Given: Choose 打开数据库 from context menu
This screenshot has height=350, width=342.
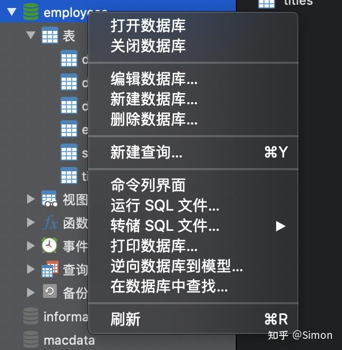Looking at the screenshot, I should pos(148,25).
